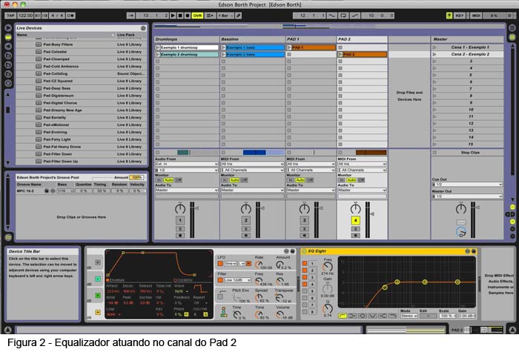This screenshot has height=352, width=519.
Task: Set Drumloops monitor to In
Action: (x=159, y=180)
